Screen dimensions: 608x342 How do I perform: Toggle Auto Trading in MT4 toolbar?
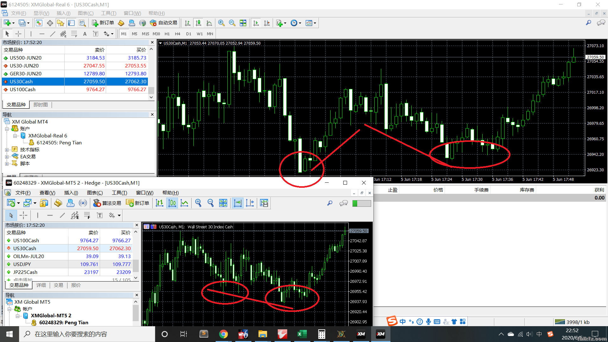pos(163,23)
